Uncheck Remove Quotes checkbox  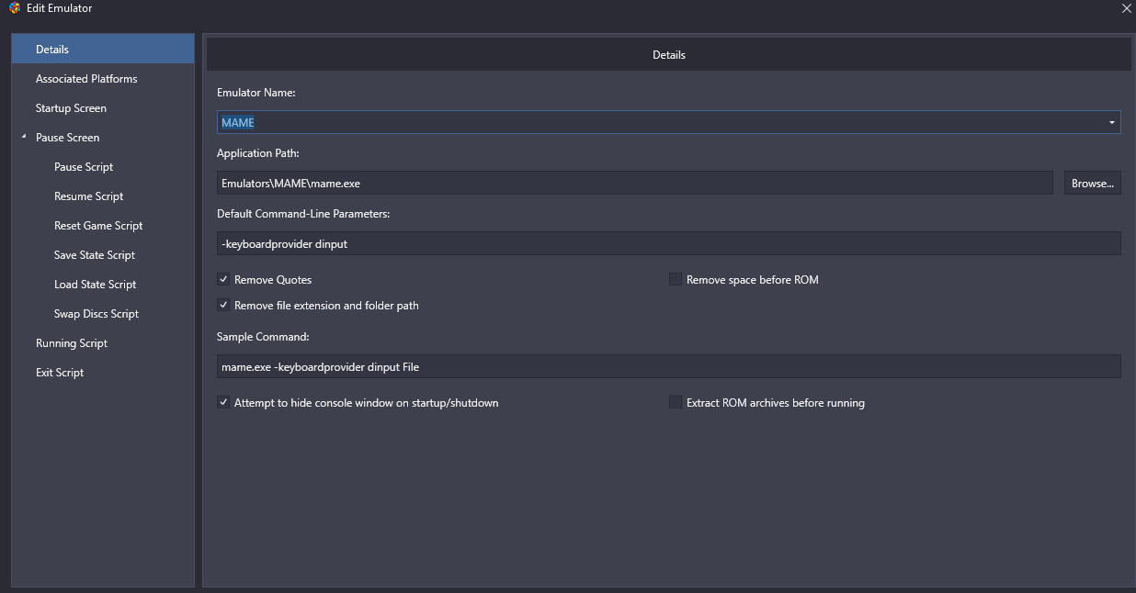point(223,279)
